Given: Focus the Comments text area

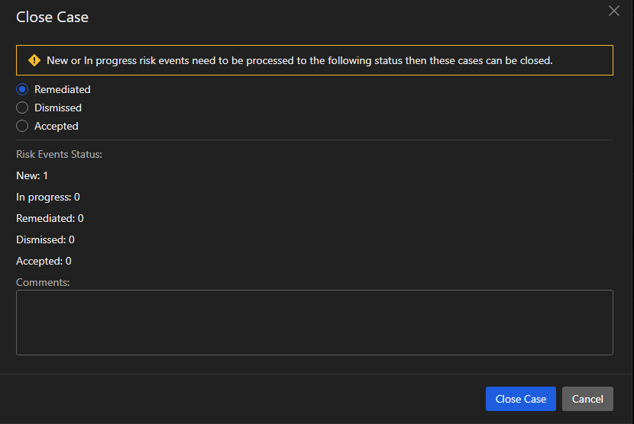Looking at the screenshot, I should click(x=314, y=322).
